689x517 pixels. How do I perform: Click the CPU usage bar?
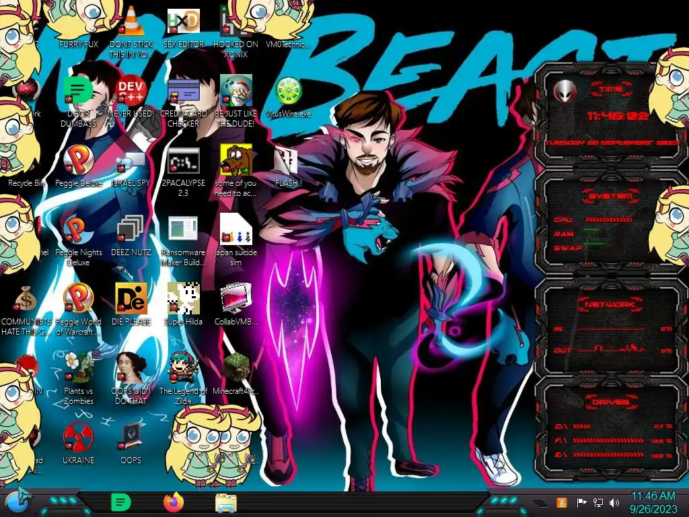tap(608, 219)
